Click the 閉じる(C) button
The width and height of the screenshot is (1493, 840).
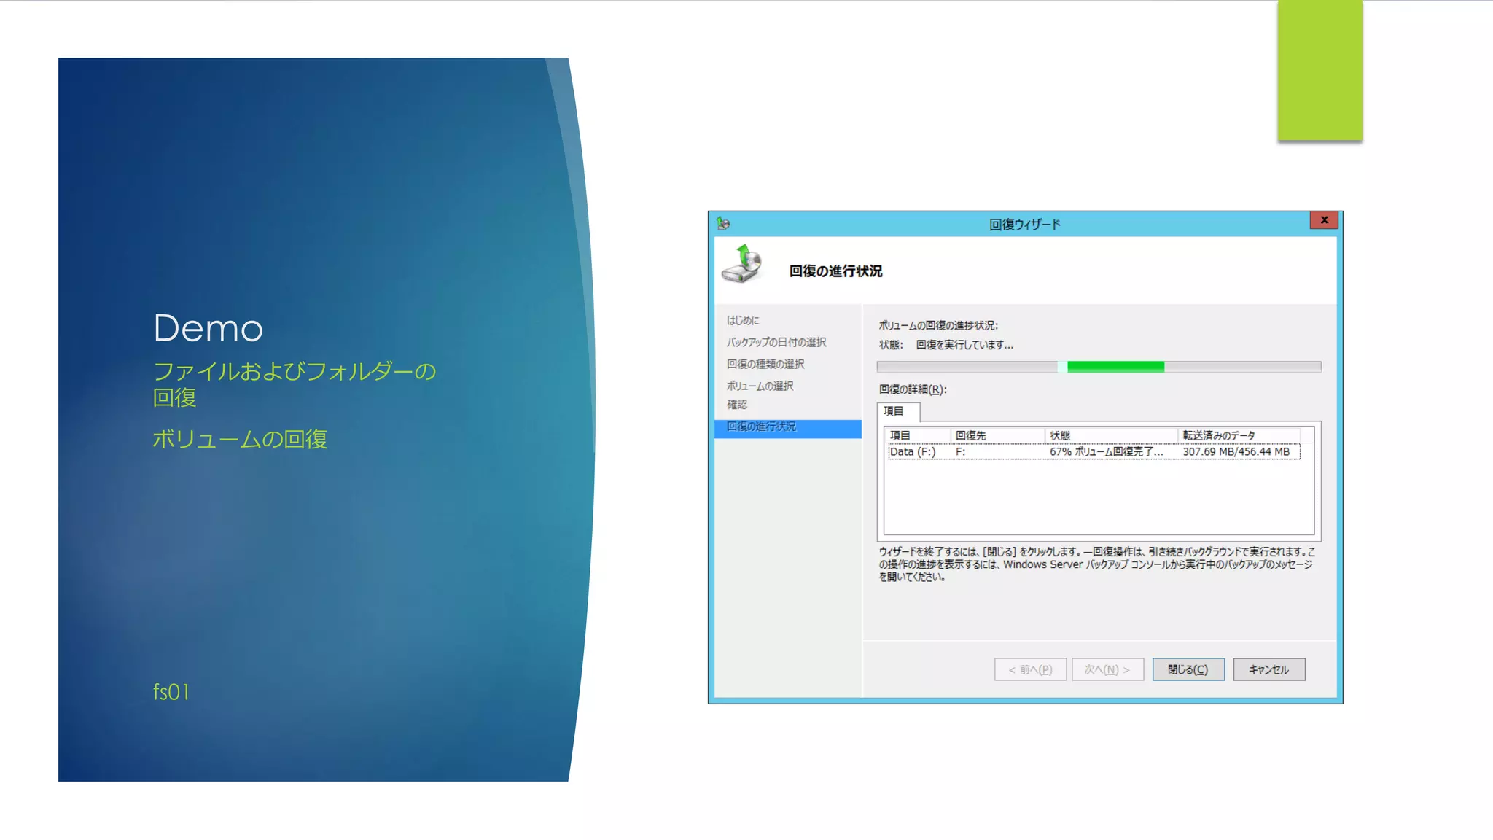click(1188, 669)
